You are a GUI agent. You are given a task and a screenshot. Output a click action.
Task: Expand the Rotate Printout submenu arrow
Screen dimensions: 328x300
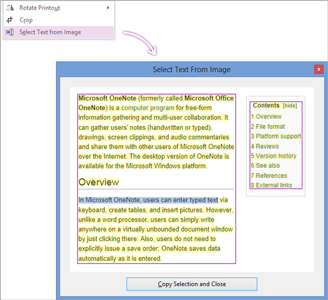[x=108, y=8]
